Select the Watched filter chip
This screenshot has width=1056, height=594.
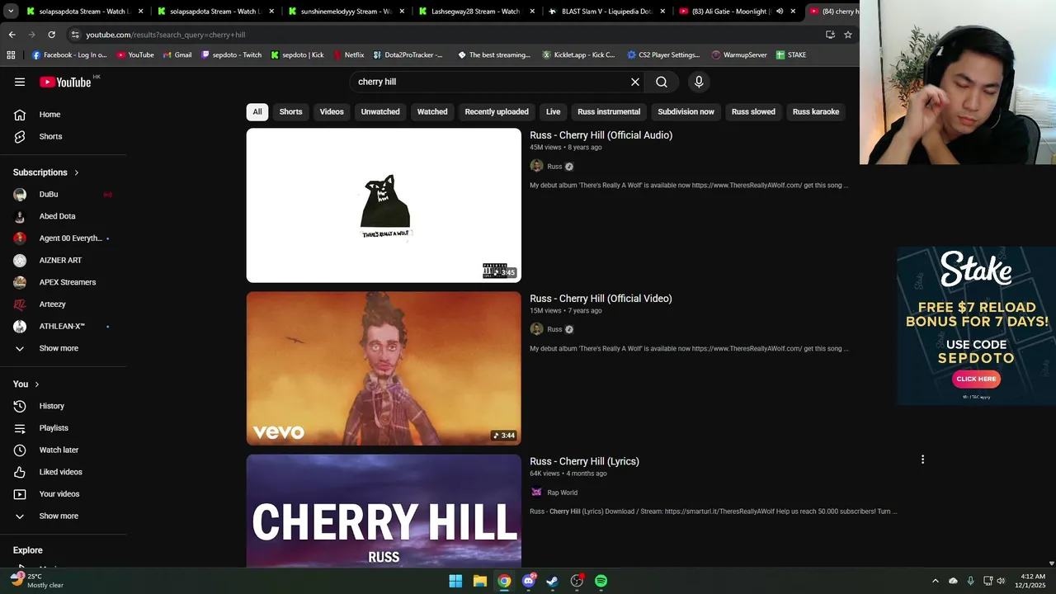pos(432,111)
